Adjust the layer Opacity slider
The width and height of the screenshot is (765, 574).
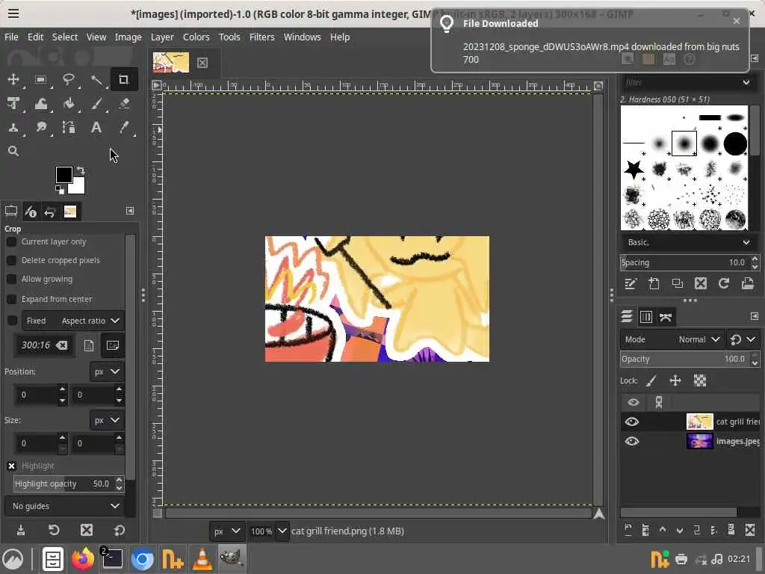click(x=685, y=359)
